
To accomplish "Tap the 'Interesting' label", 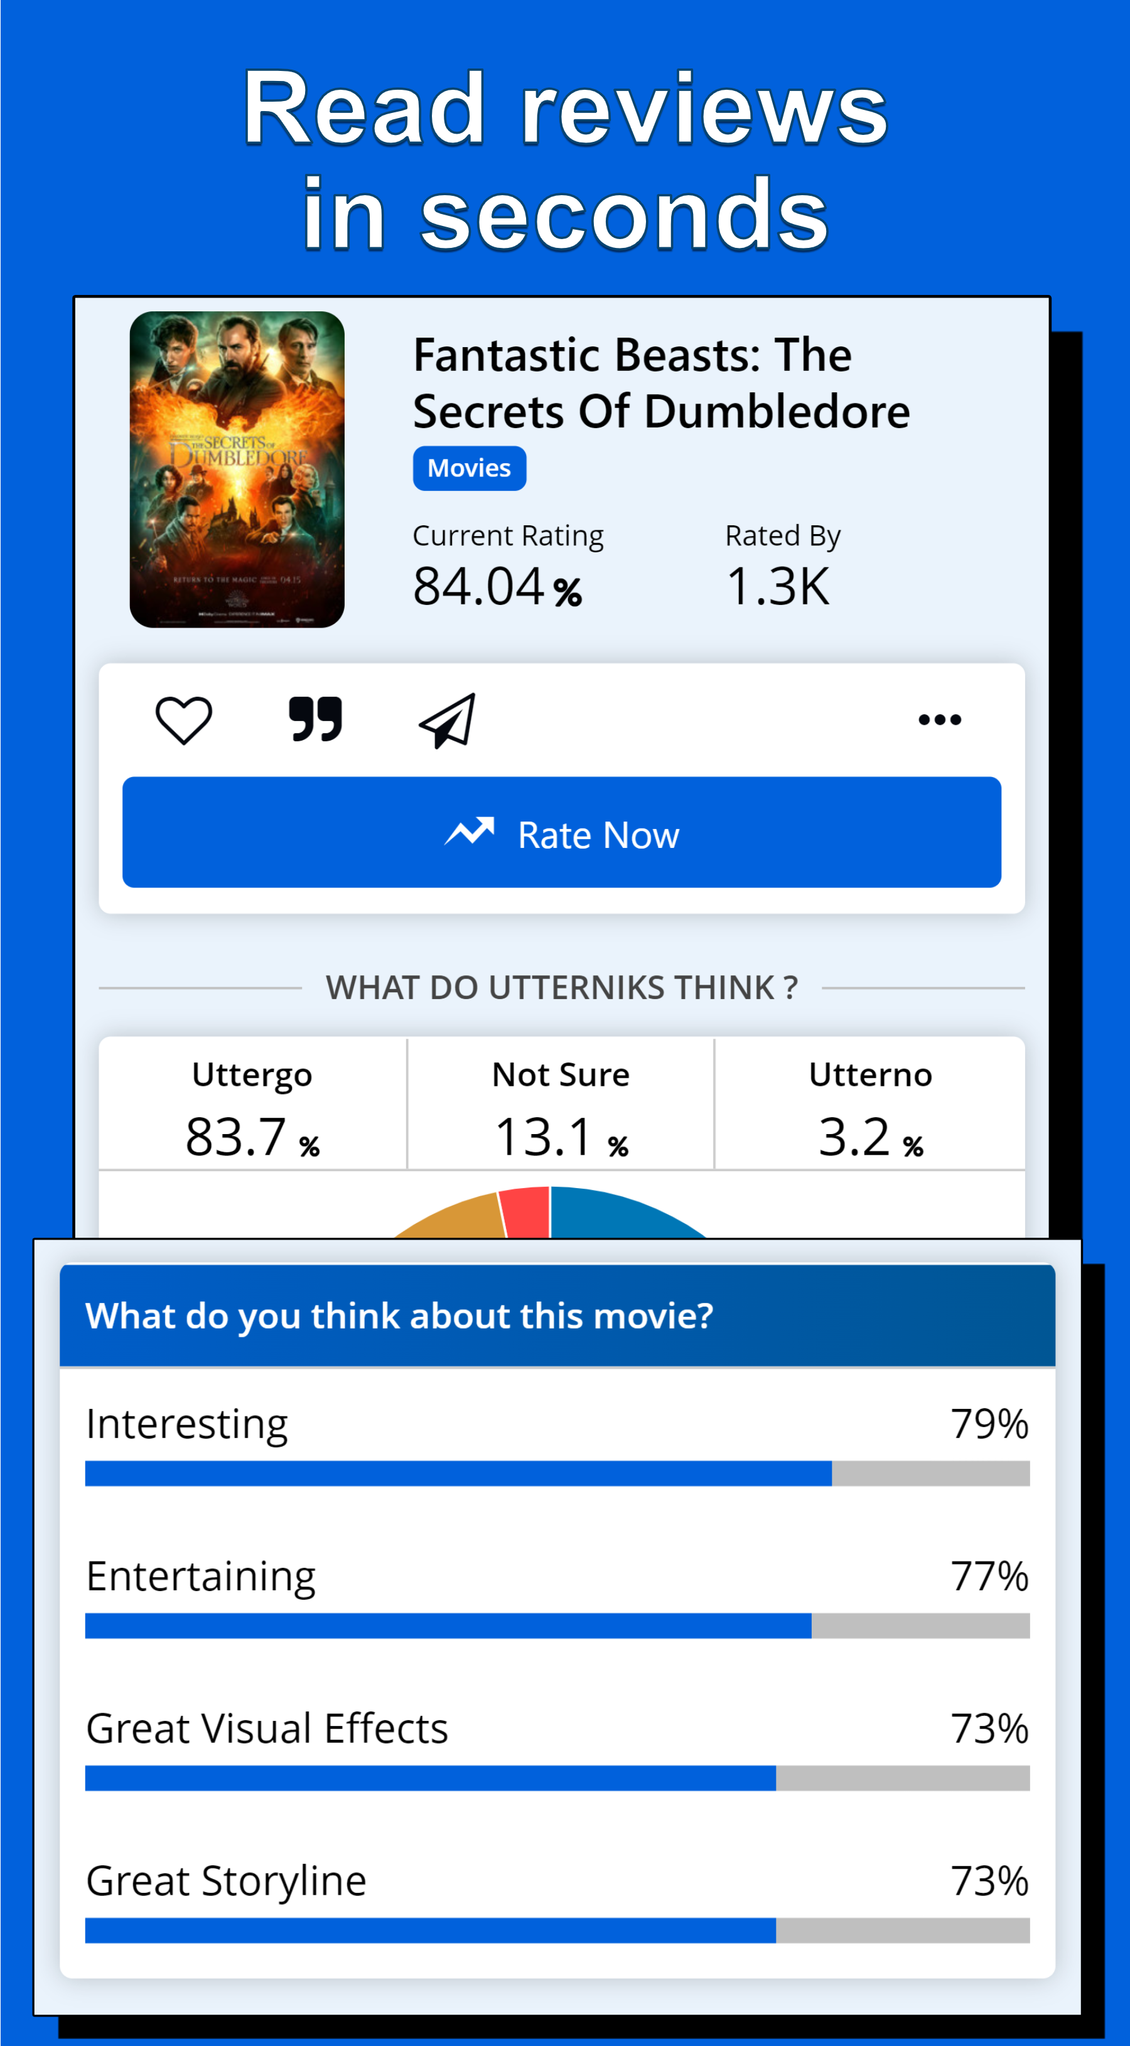I will (x=186, y=1424).
